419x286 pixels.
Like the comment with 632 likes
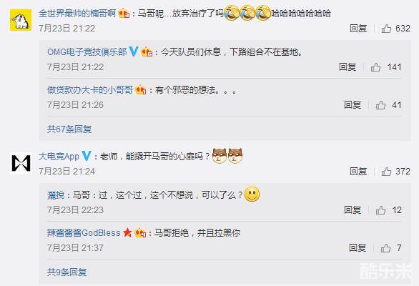[386, 29]
